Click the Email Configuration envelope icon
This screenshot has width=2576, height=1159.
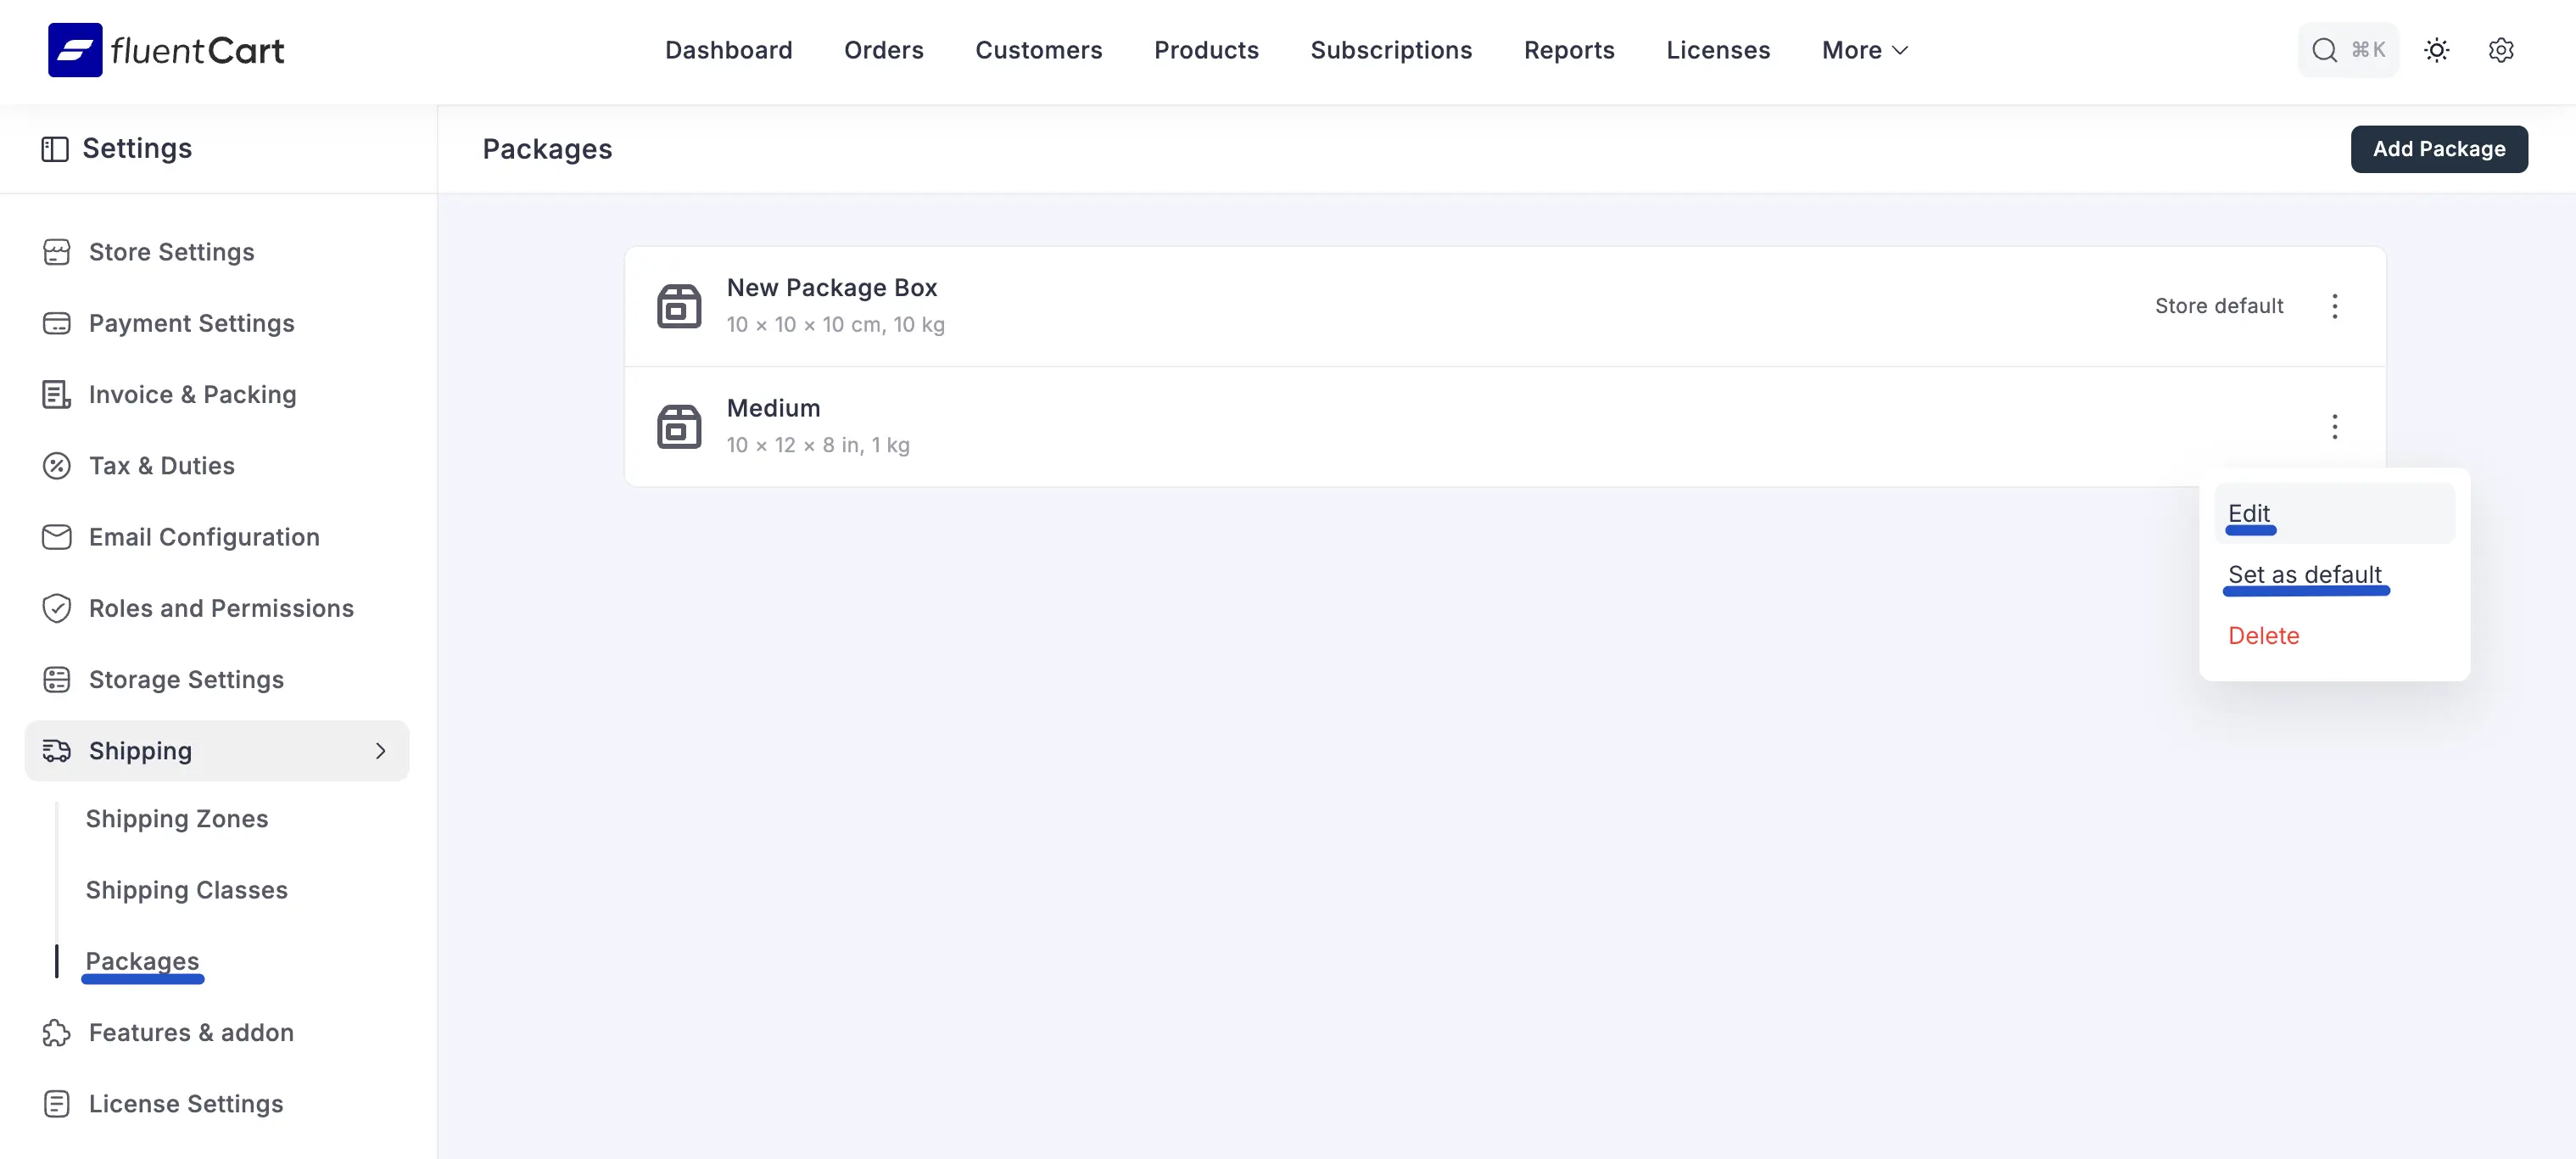point(57,537)
